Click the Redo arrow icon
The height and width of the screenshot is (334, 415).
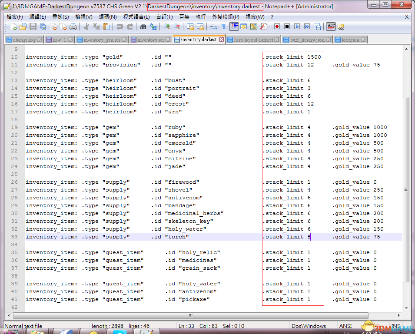(129, 26)
